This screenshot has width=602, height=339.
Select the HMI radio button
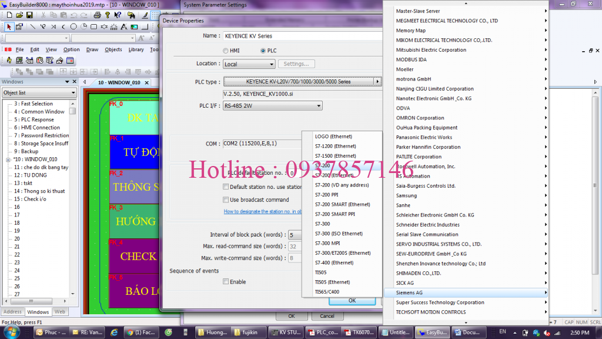pos(226,51)
